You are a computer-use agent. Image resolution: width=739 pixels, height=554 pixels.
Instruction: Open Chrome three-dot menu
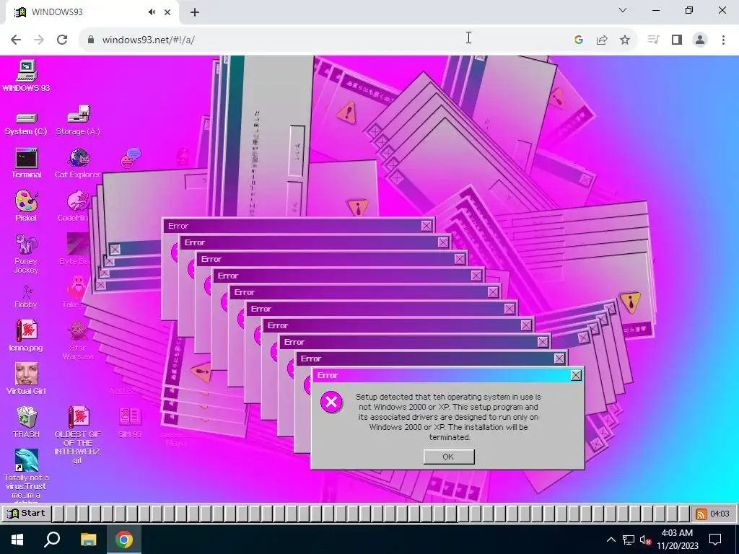(x=723, y=40)
